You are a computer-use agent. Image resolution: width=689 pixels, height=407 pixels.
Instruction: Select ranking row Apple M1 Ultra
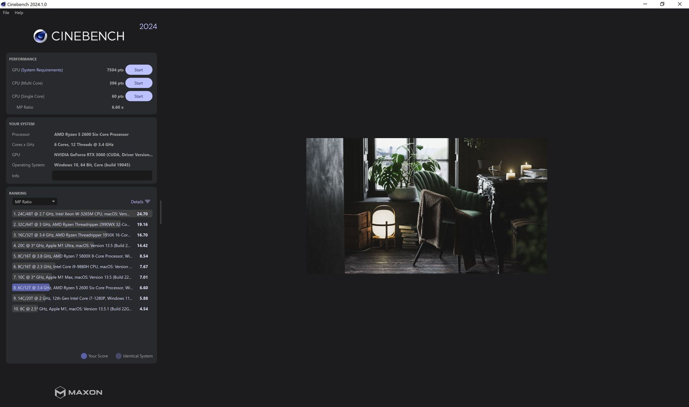(x=82, y=245)
